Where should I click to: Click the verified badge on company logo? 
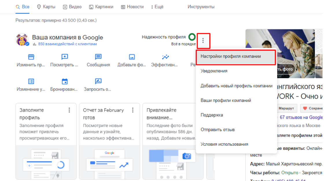coord(27,44)
